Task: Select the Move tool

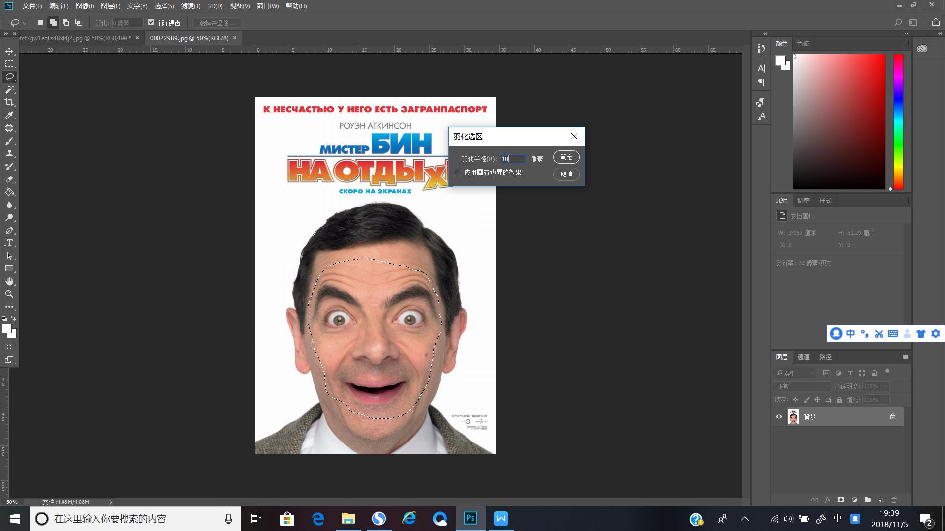Action: pyautogui.click(x=9, y=51)
